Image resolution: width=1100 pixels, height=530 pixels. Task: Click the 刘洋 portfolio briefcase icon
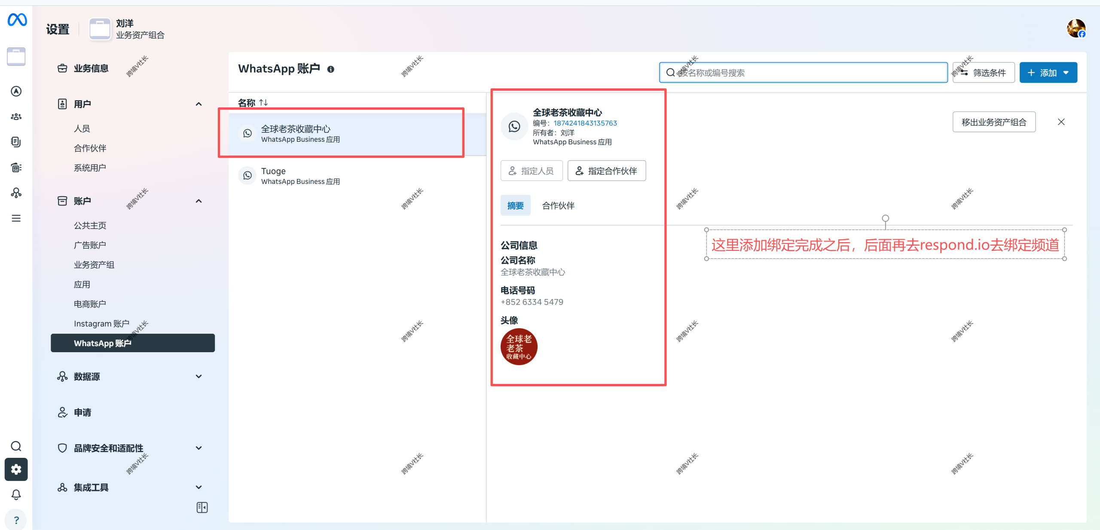pos(100,29)
